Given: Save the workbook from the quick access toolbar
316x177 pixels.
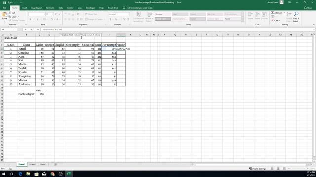Looking at the screenshot, I should click(4, 2).
